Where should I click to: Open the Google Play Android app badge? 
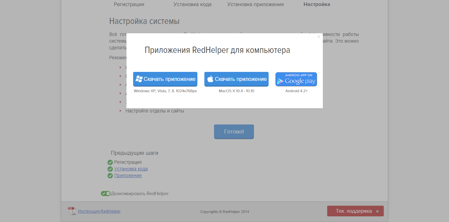tap(296, 79)
